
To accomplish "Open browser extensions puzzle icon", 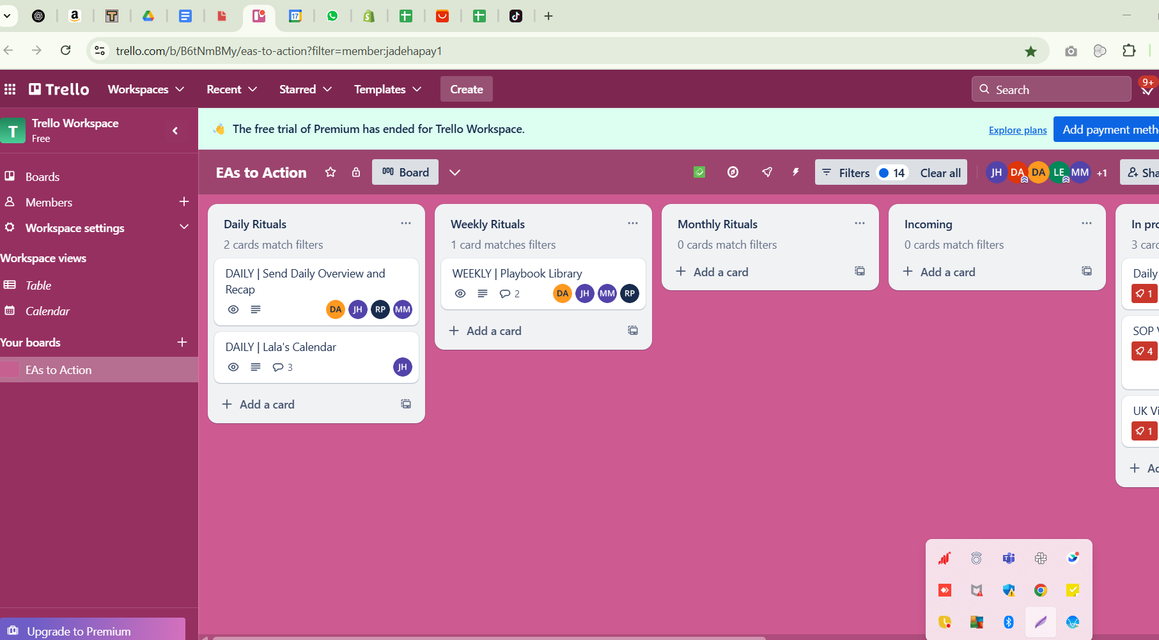I will pyautogui.click(x=1129, y=51).
